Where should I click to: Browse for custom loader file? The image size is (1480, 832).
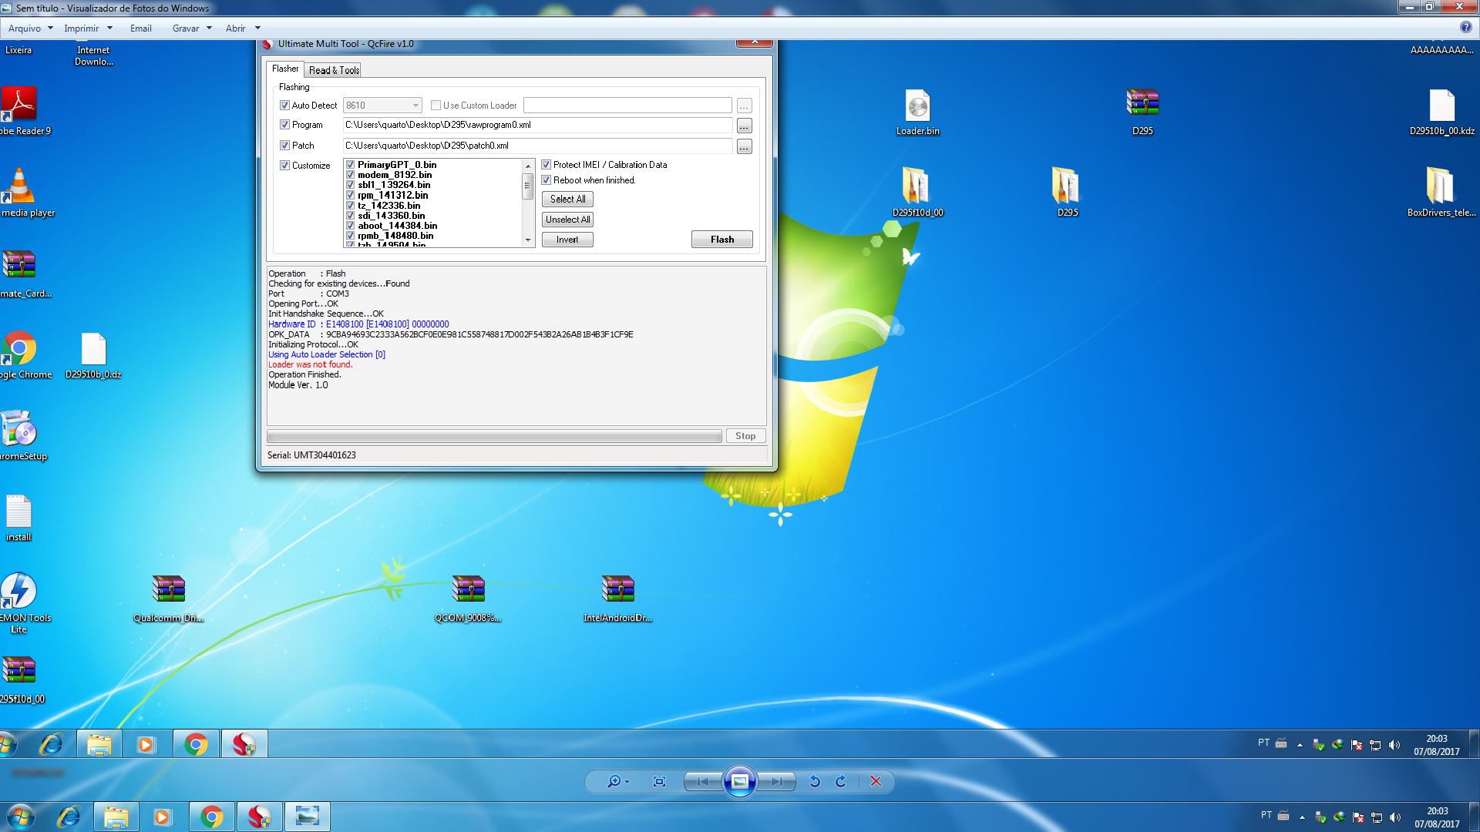tap(744, 106)
